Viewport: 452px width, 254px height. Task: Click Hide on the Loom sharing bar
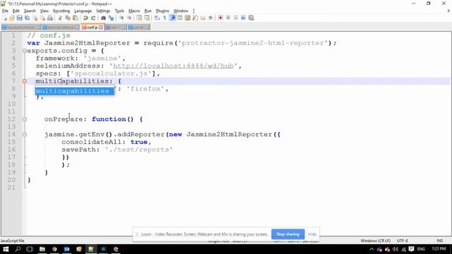point(312,234)
